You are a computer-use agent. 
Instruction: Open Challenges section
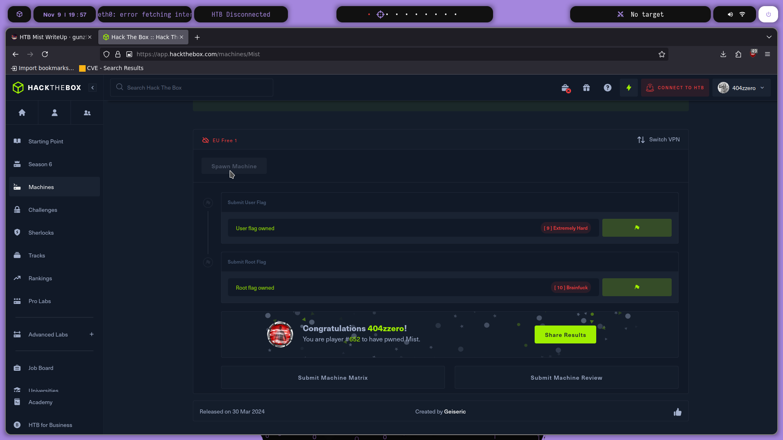coord(54,210)
